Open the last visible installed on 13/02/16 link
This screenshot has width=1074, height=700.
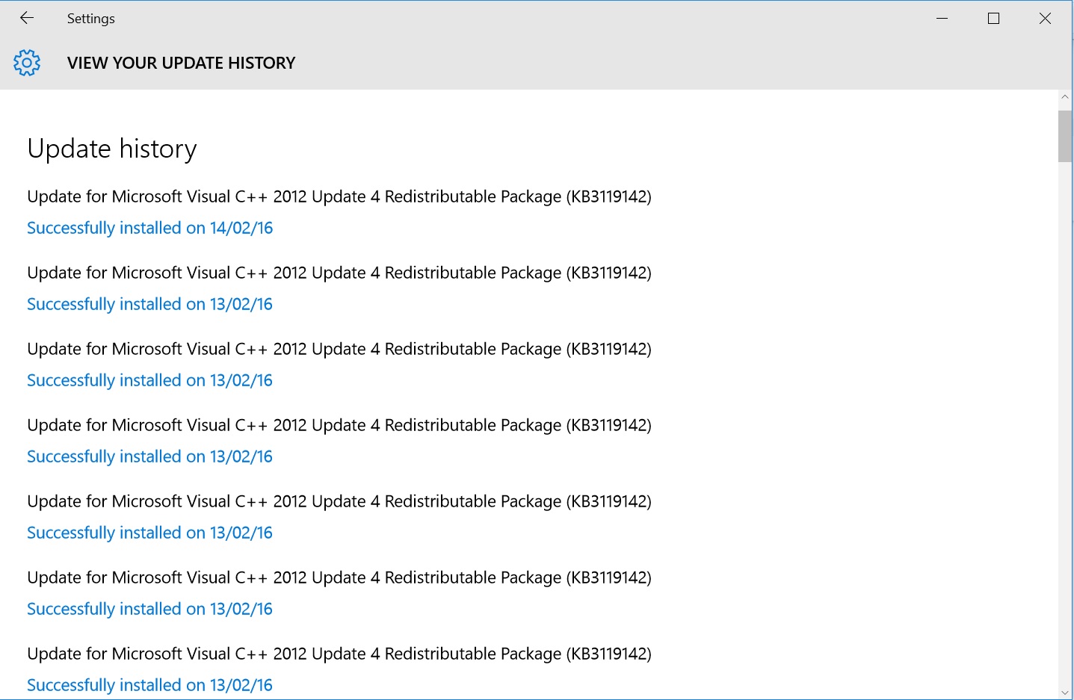(x=150, y=685)
